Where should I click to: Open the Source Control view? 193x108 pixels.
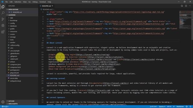(3, 19)
